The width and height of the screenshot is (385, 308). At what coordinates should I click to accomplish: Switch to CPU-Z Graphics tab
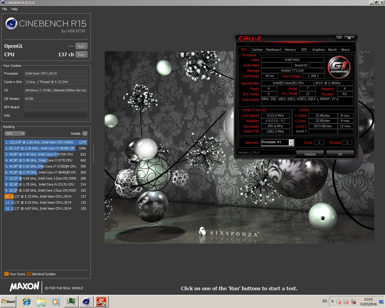pos(318,50)
